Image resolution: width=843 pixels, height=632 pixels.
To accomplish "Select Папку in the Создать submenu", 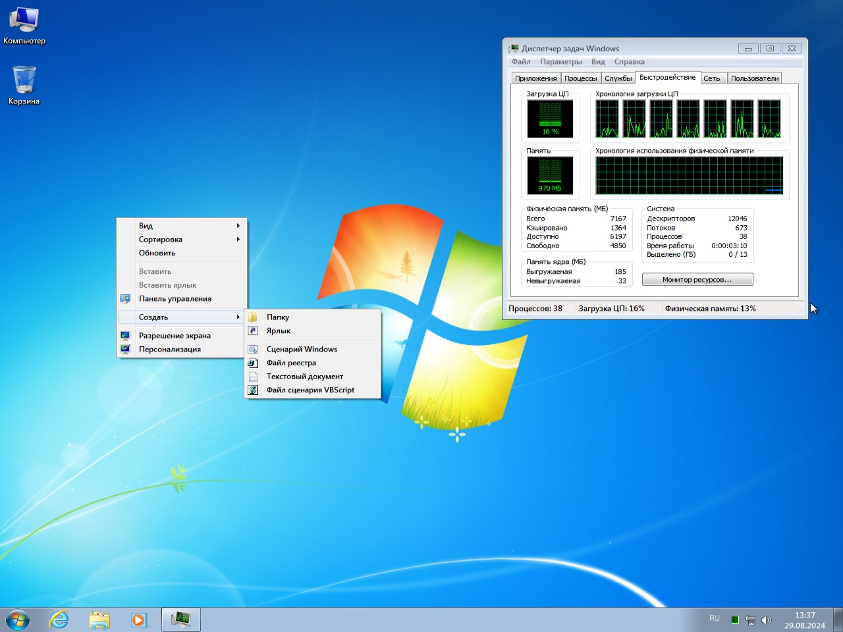I will point(277,317).
